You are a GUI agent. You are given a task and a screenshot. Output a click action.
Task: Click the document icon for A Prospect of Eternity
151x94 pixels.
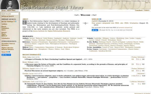(140, 59)
